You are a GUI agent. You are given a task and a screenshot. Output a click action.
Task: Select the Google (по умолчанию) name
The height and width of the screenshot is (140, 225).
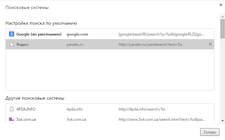coord(39,34)
